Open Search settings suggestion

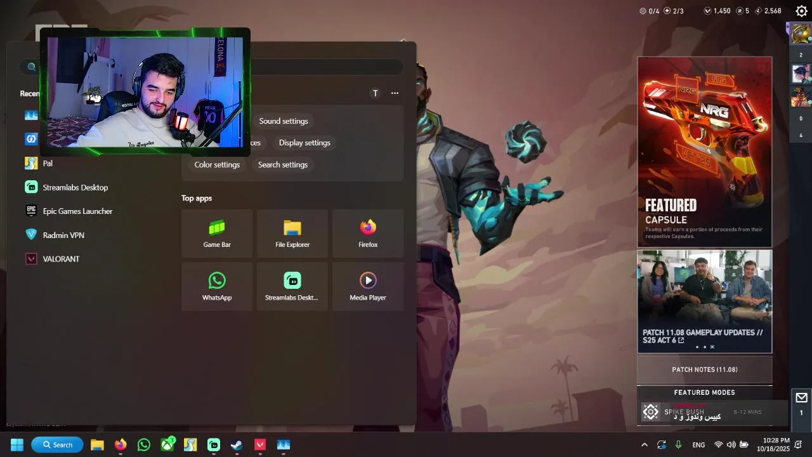pyautogui.click(x=283, y=164)
